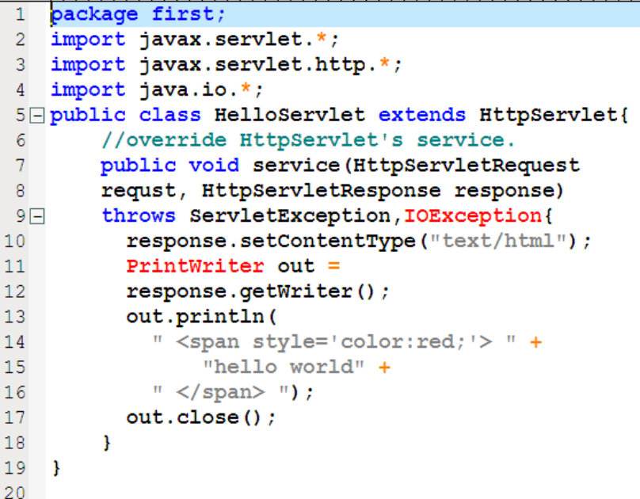Click the red 'IOException' text
This screenshot has width=640, height=499.
473,216
